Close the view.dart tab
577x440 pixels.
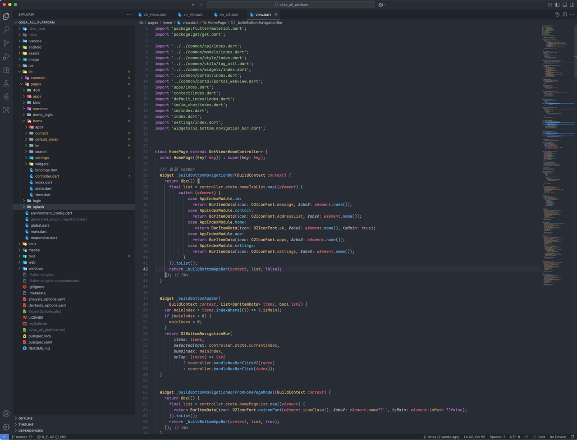(276, 14)
